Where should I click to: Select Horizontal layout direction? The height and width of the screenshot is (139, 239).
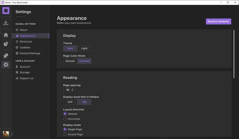coord(65,119)
